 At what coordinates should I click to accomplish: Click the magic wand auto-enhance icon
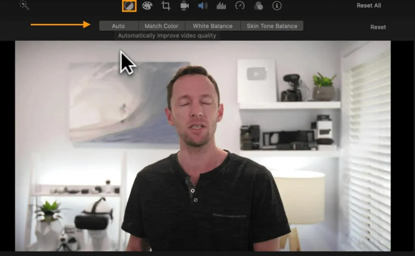coord(24,5)
